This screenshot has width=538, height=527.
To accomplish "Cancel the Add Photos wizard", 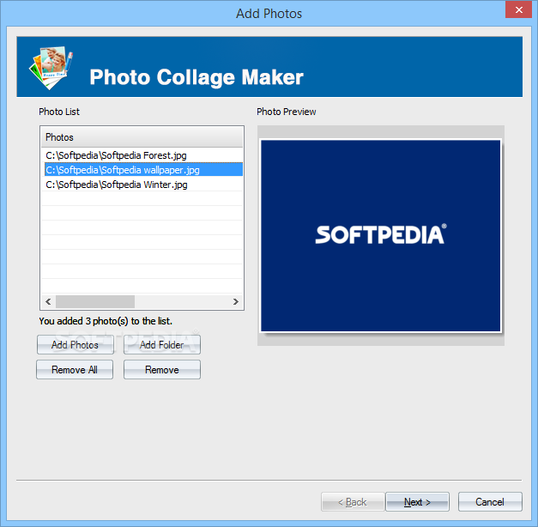I will coord(490,502).
